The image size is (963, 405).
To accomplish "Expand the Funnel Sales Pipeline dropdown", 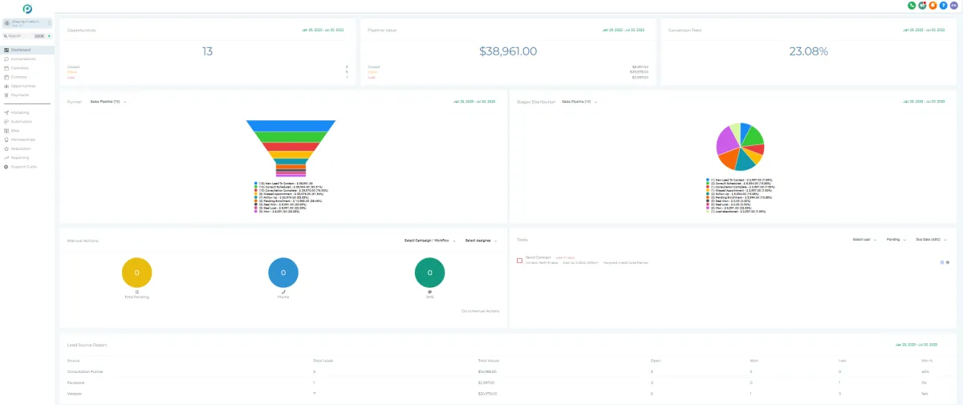I will (x=108, y=102).
